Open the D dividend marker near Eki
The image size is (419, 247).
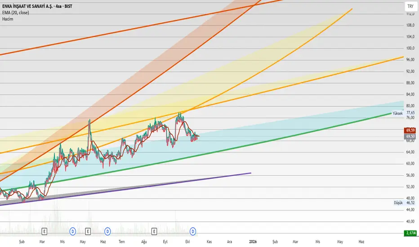pos(193,232)
